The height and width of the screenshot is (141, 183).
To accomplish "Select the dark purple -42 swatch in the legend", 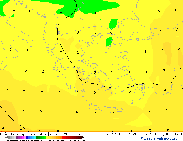I will (x=17, y=137).
